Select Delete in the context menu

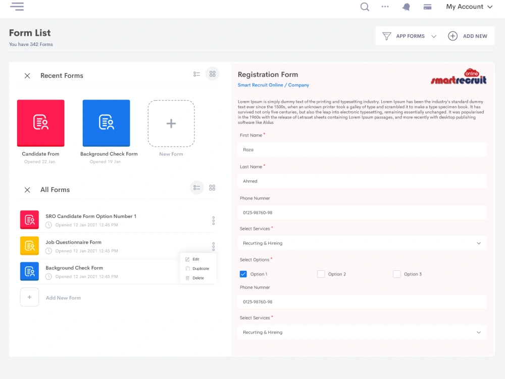(197, 278)
